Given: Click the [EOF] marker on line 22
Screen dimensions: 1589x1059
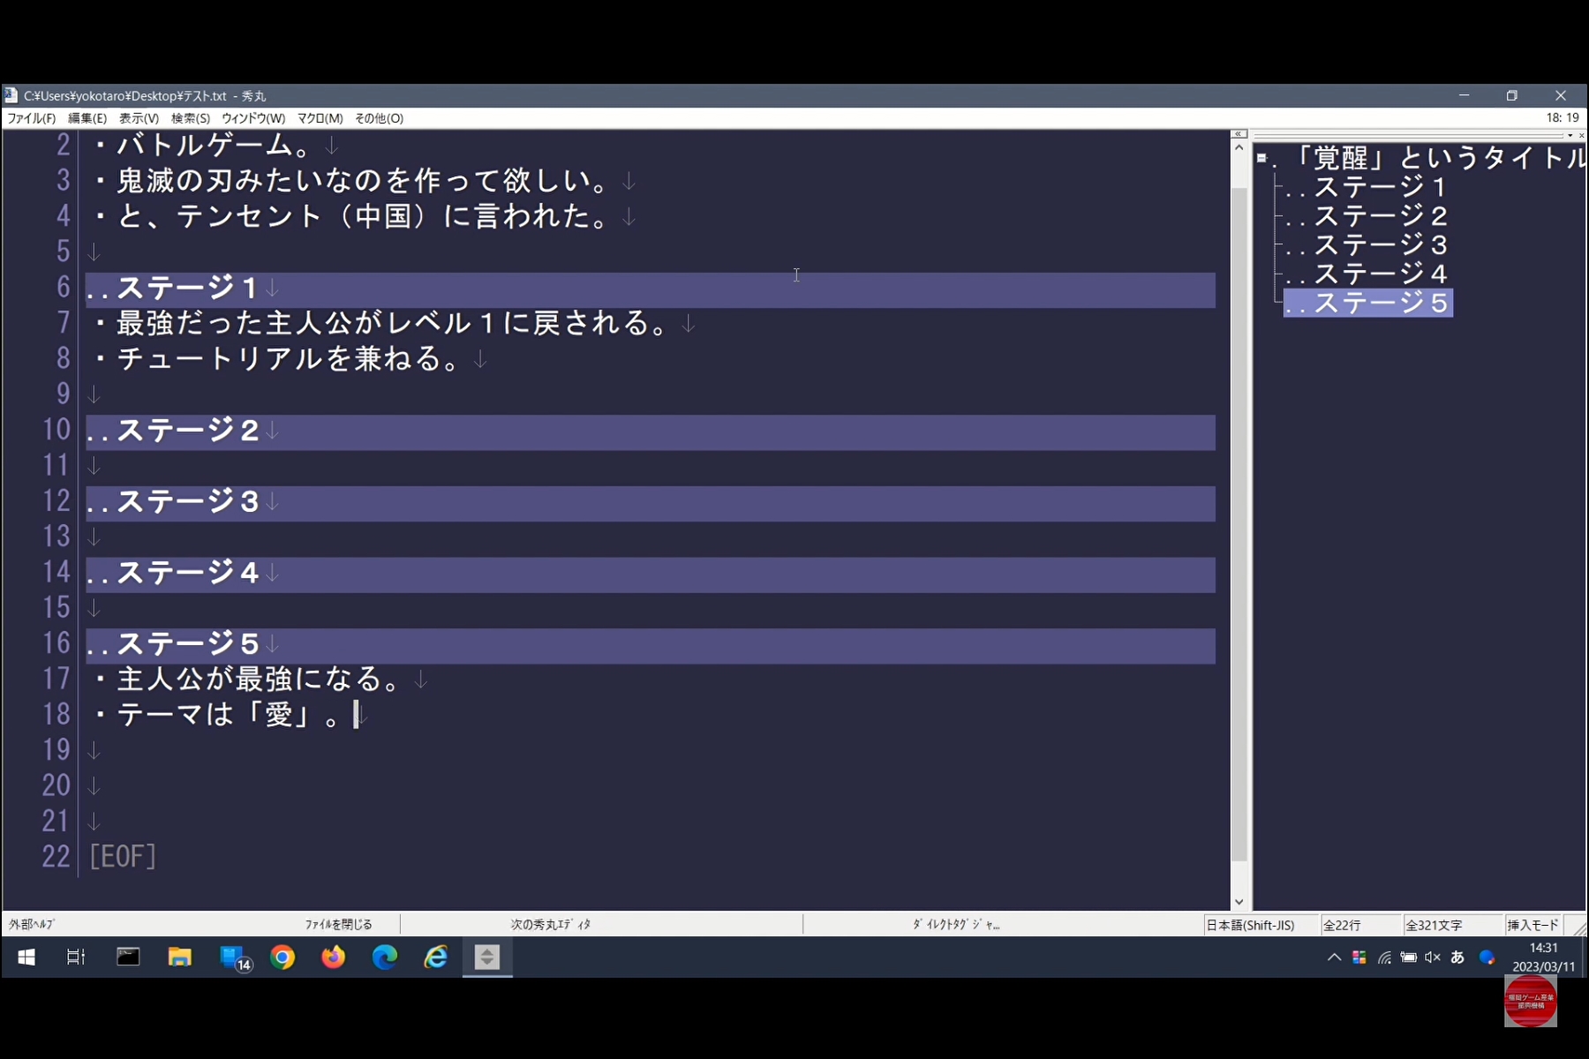Looking at the screenshot, I should 123,857.
